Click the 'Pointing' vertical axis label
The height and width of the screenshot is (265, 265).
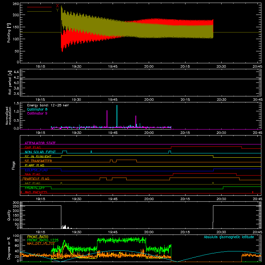point(9,33)
